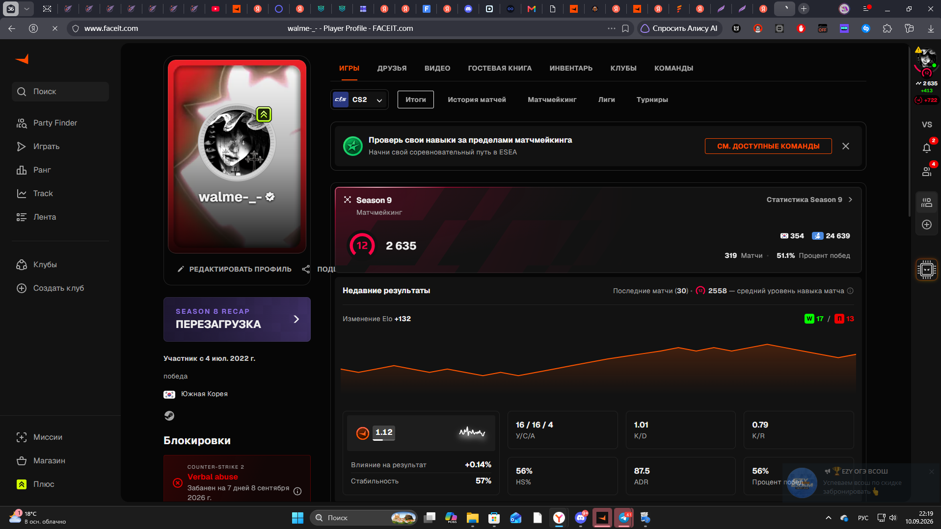Image resolution: width=941 pixels, height=529 pixels.
Task: Open the Season 8 Recap banner
Action: 237,319
